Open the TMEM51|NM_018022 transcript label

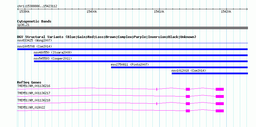click(x=31, y=107)
